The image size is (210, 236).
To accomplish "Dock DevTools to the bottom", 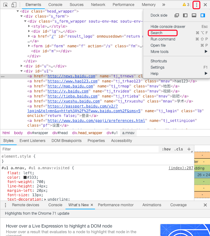I will 194,15.
